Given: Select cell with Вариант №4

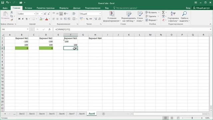Looking at the screenshot, I should coord(95,38).
